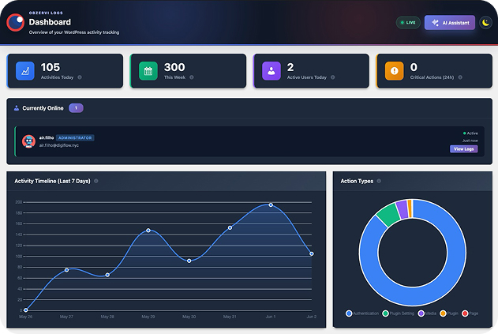
Task: Show info tooltip for This Week
Action: tap(192, 77)
